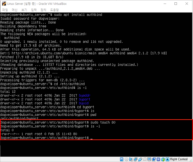Screen dimensions: 193x162
Task: Open the 파일 (File) menu
Action: (5, 10)
